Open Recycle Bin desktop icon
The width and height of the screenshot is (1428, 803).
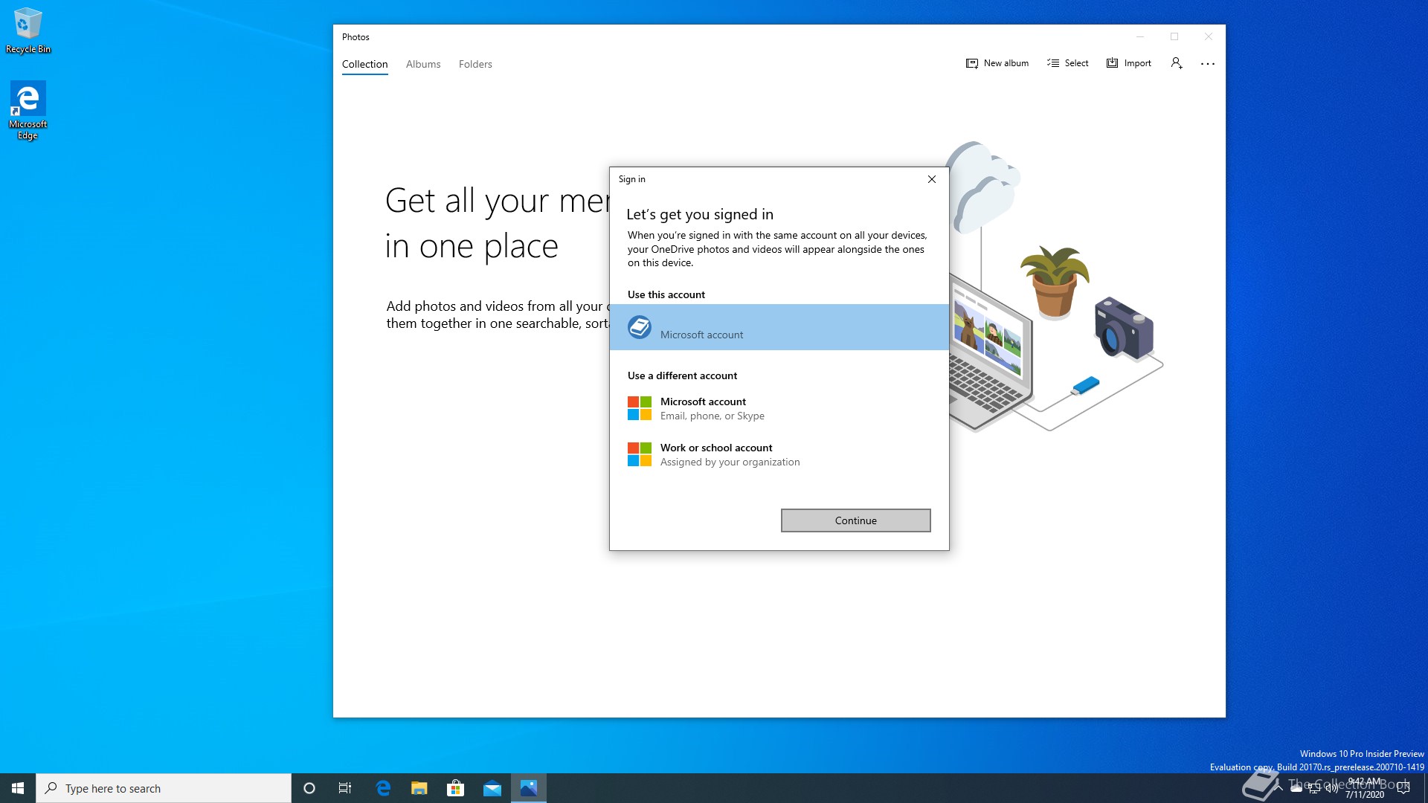28,30
